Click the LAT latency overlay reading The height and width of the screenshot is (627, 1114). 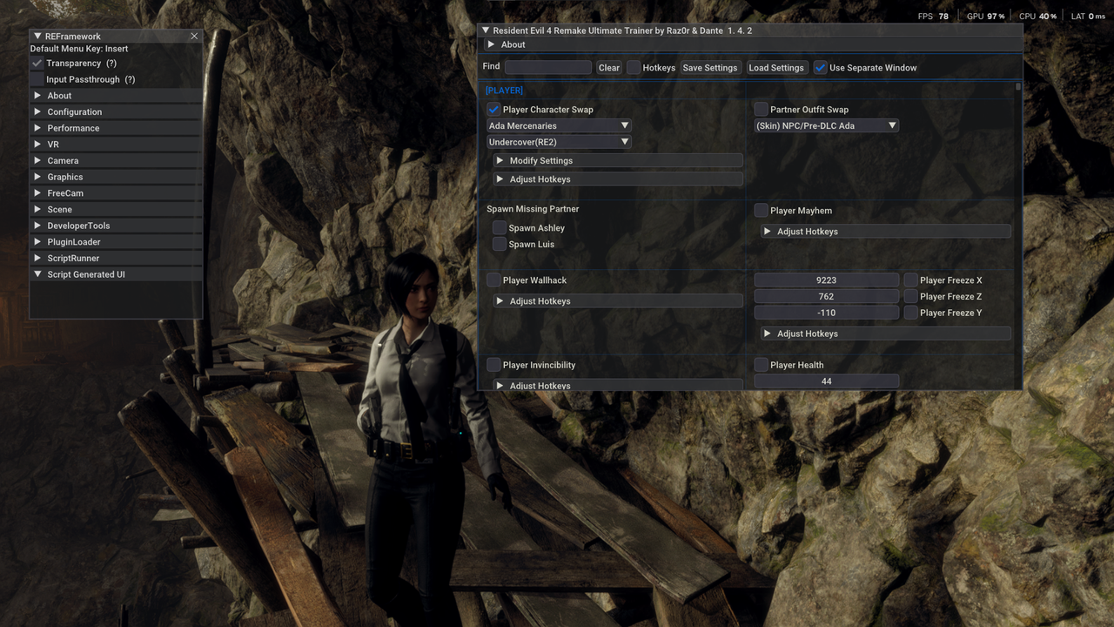1088,17
